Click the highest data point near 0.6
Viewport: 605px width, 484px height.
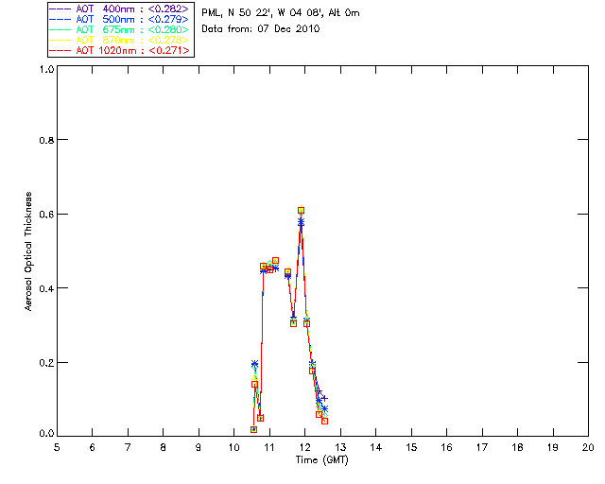pos(301,210)
